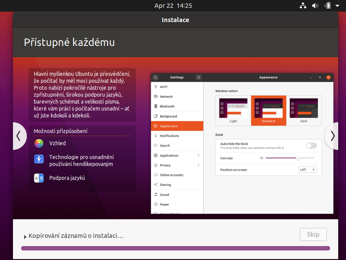Click the accessibility technologies icon

pos(39,159)
